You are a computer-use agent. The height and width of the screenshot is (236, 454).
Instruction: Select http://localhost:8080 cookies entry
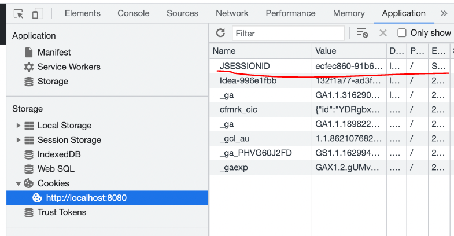coord(108,198)
